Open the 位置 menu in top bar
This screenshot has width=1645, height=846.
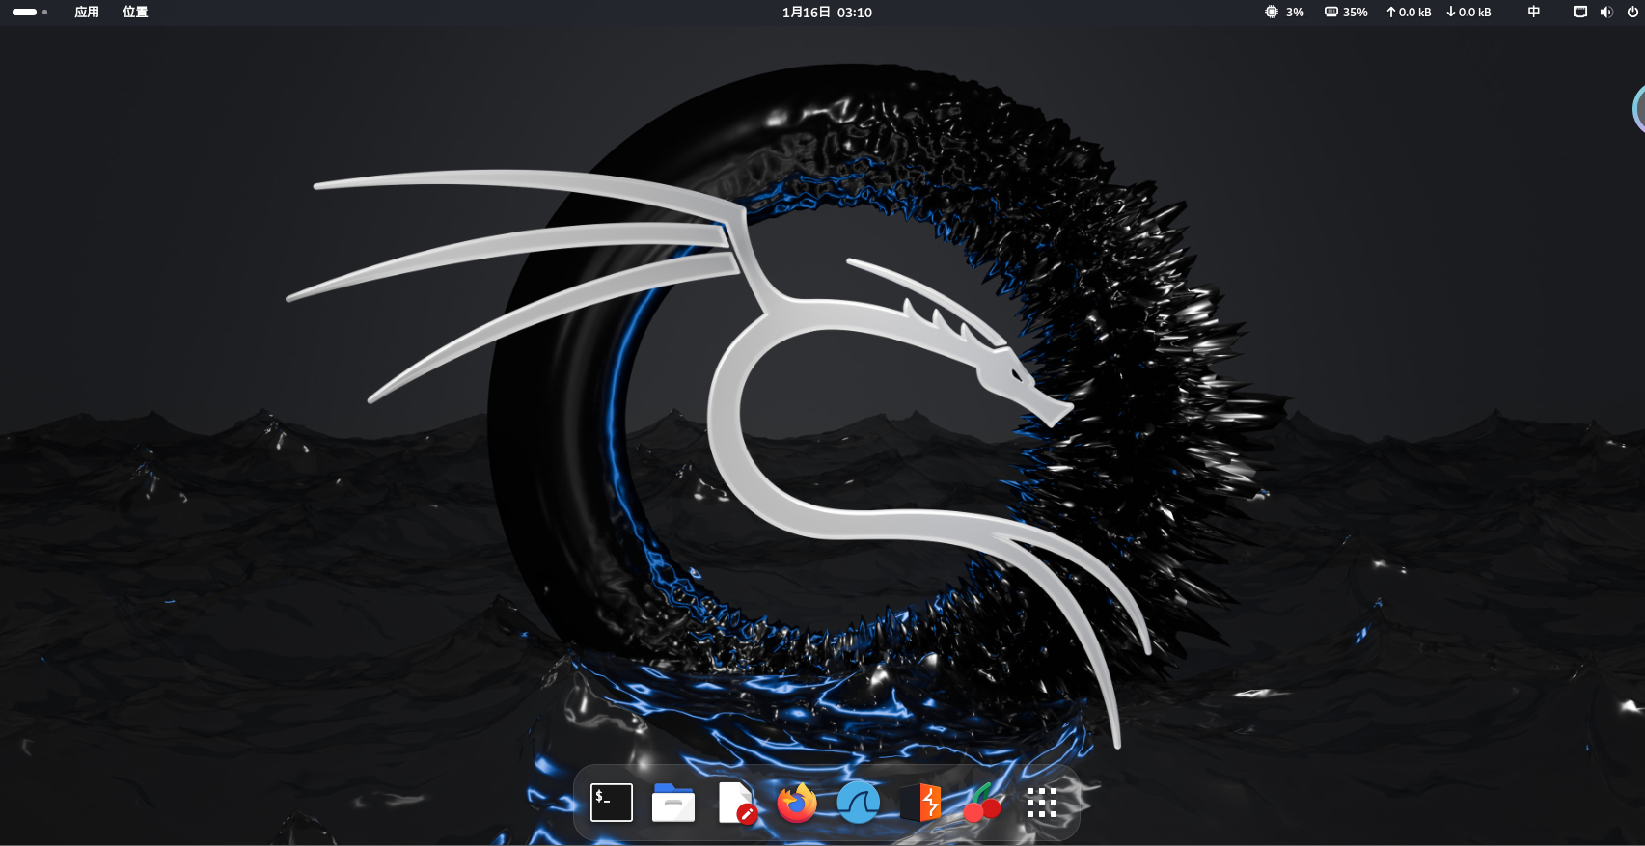[135, 13]
